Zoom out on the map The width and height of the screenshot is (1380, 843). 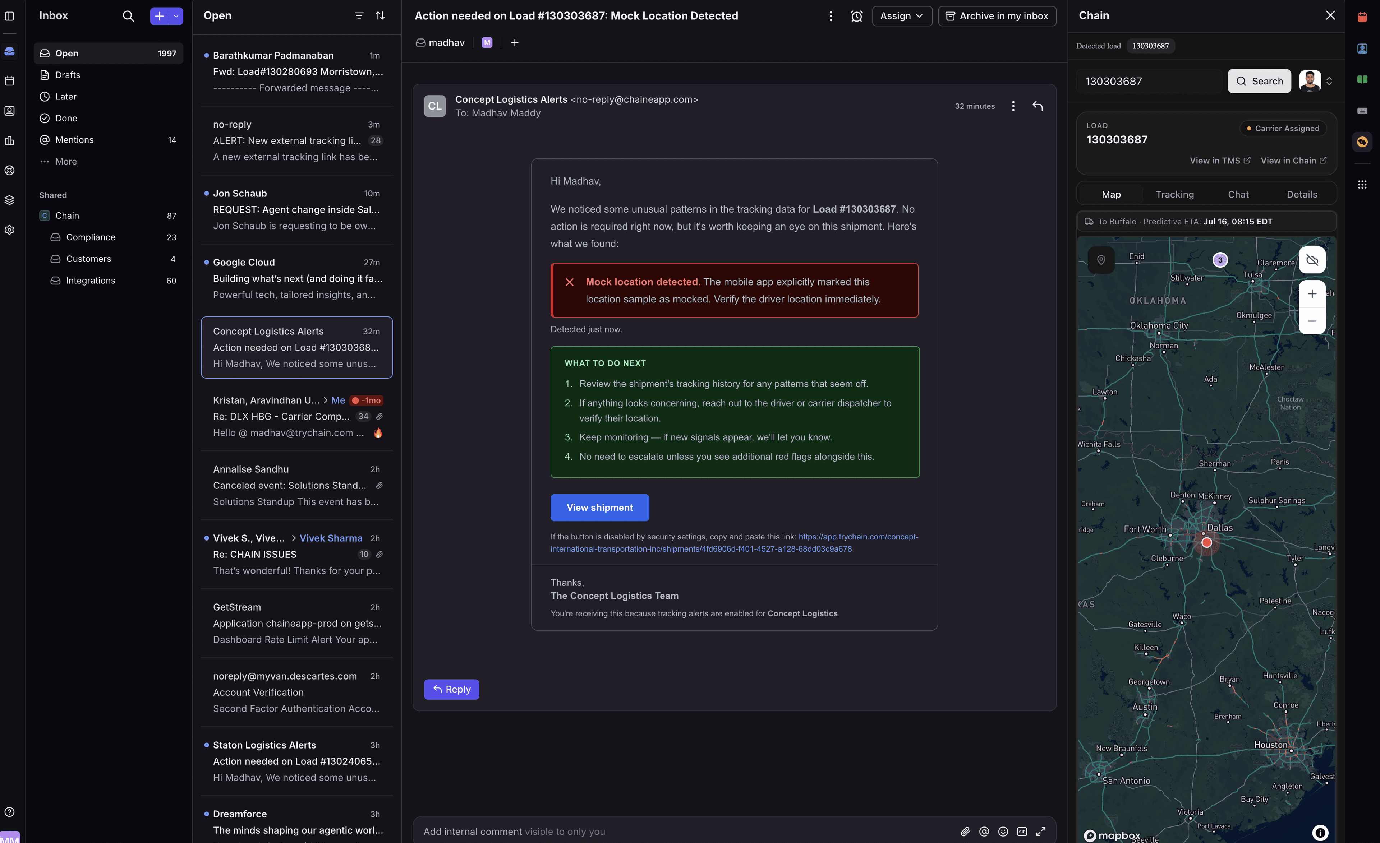click(1312, 321)
